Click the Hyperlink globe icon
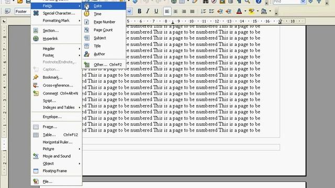 (x=36, y=39)
